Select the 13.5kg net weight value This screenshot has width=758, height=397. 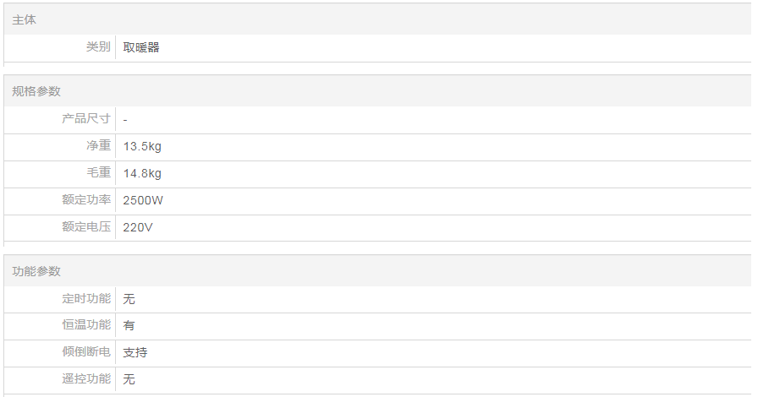pyautogui.click(x=142, y=147)
